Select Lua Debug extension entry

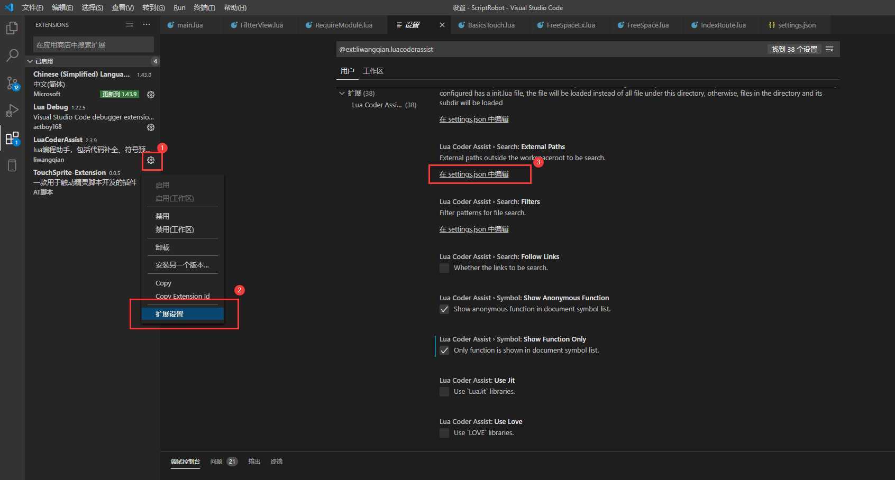(x=93, y=117)
